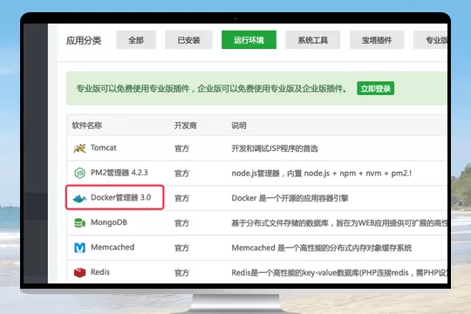Open Docker管理器 3.0 entry

pyautogui.click(x=120, y=198)
